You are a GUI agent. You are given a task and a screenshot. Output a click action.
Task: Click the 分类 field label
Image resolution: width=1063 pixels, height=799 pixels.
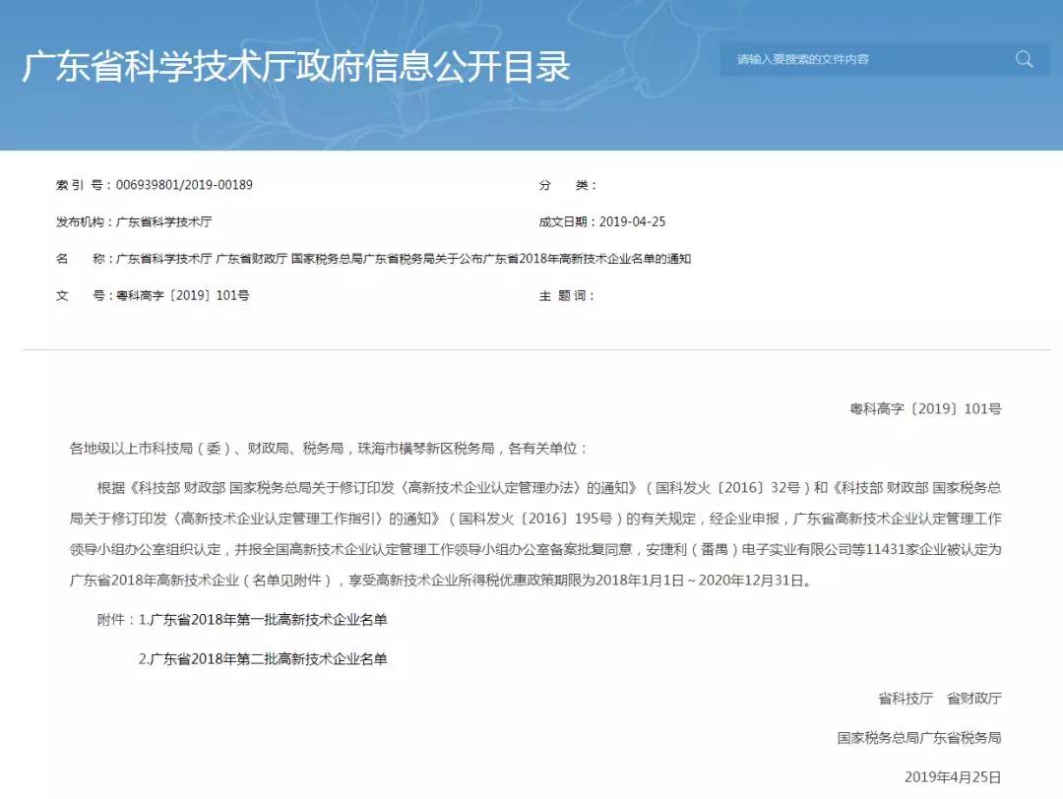(x=566, y=185)
